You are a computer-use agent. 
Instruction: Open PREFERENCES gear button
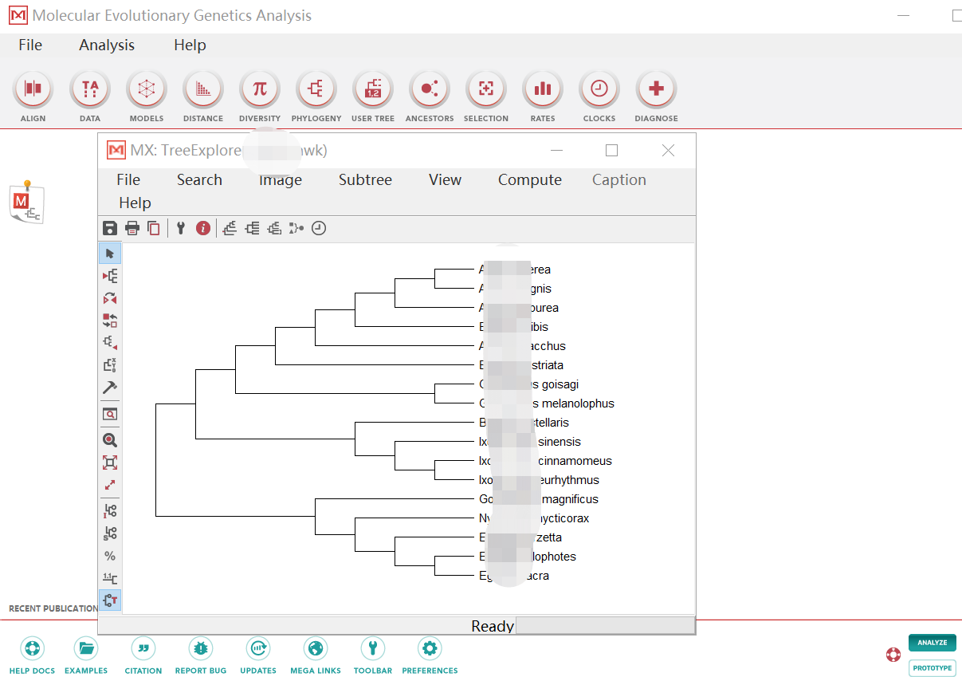430,655
